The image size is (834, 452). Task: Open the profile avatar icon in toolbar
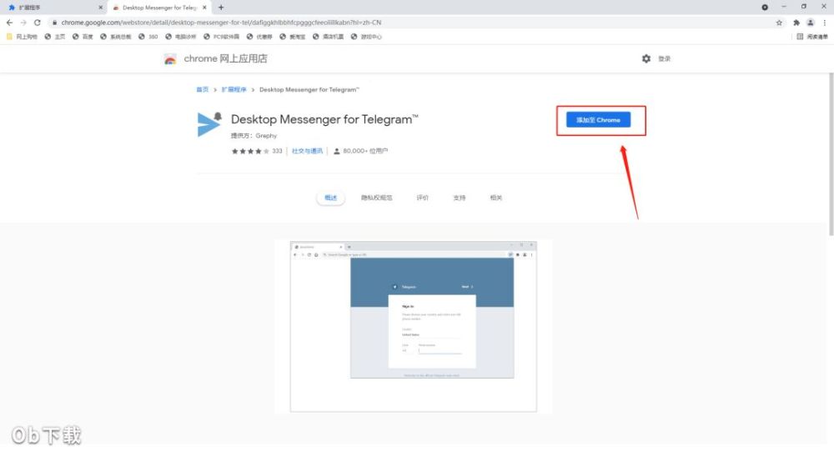(x=810, y=23)
